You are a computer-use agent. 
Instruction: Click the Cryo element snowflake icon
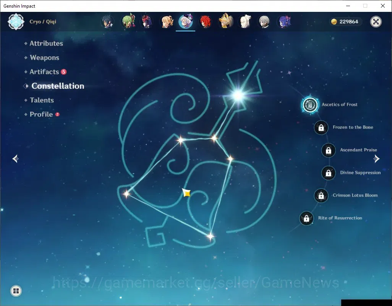tap(16, 22)
